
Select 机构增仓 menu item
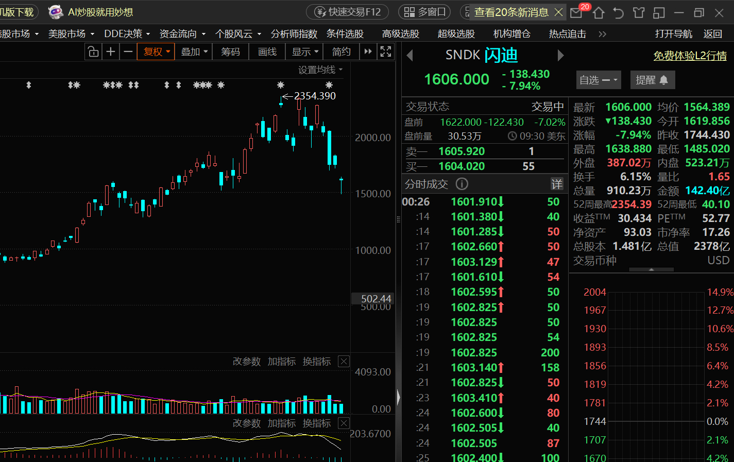coord(512,34)
